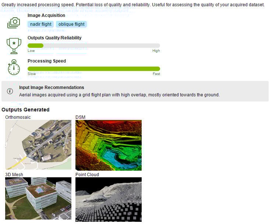Open the Orthomosaic preview image
Screen dimensions: 269x224
(x=38, y=145)
